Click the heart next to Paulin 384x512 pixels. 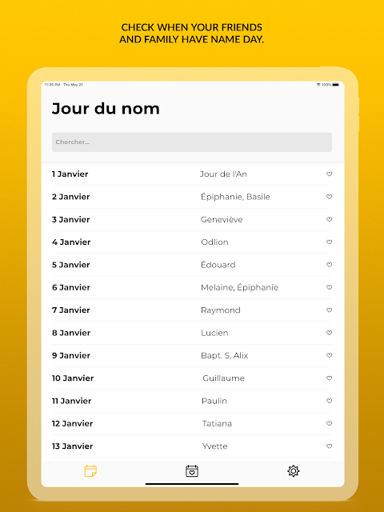click(329, 401)
